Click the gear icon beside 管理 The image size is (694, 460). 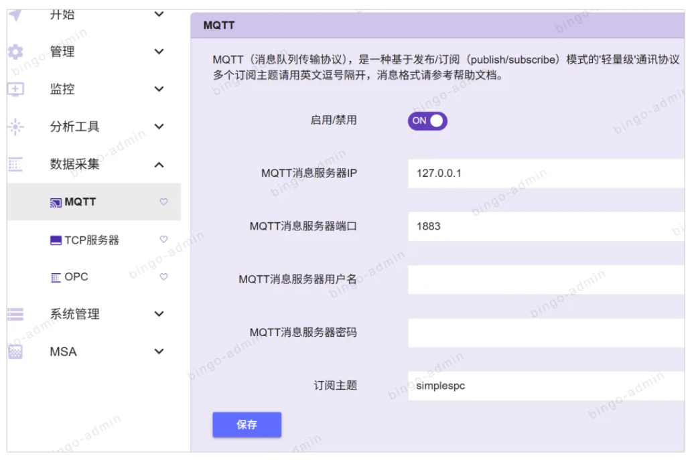click(x=15, y=52)
